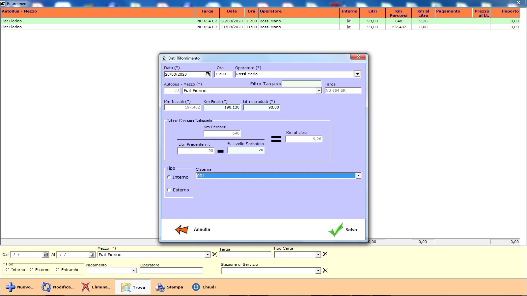Screen dimensions: 527x296
Task: Select Entrambi radio in filter panel
Action: pos(57,270)
